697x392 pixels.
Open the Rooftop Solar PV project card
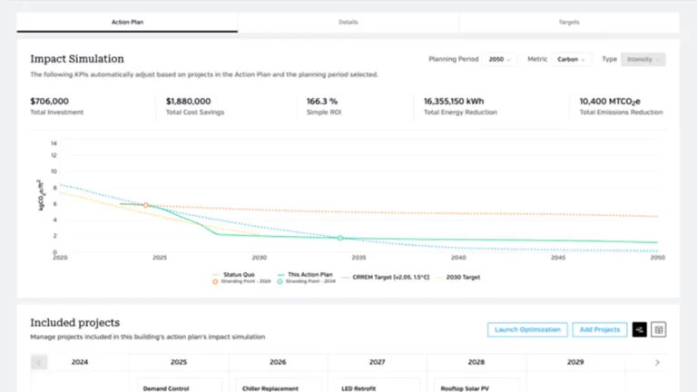point(476,386)
